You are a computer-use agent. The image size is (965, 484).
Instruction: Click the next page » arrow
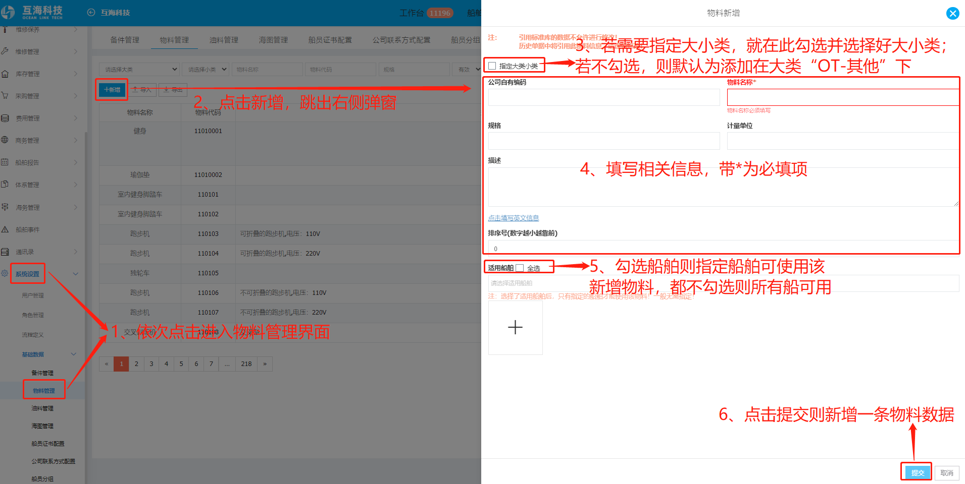265,364
